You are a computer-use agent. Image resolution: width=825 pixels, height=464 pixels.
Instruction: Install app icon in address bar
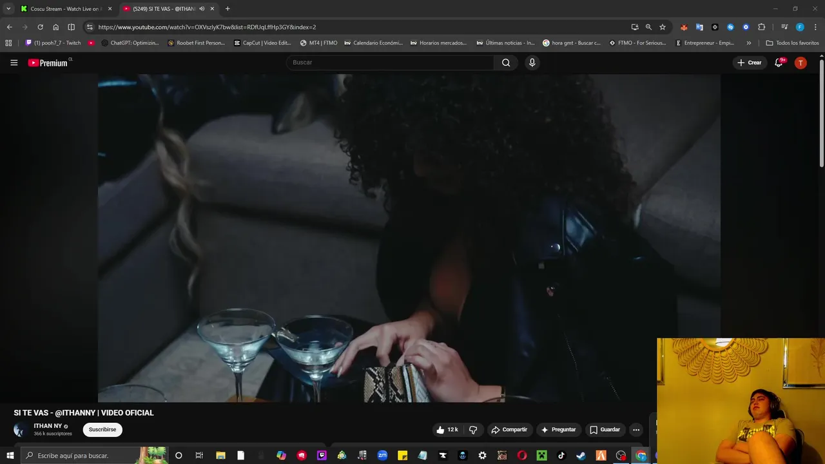point(635,27)
